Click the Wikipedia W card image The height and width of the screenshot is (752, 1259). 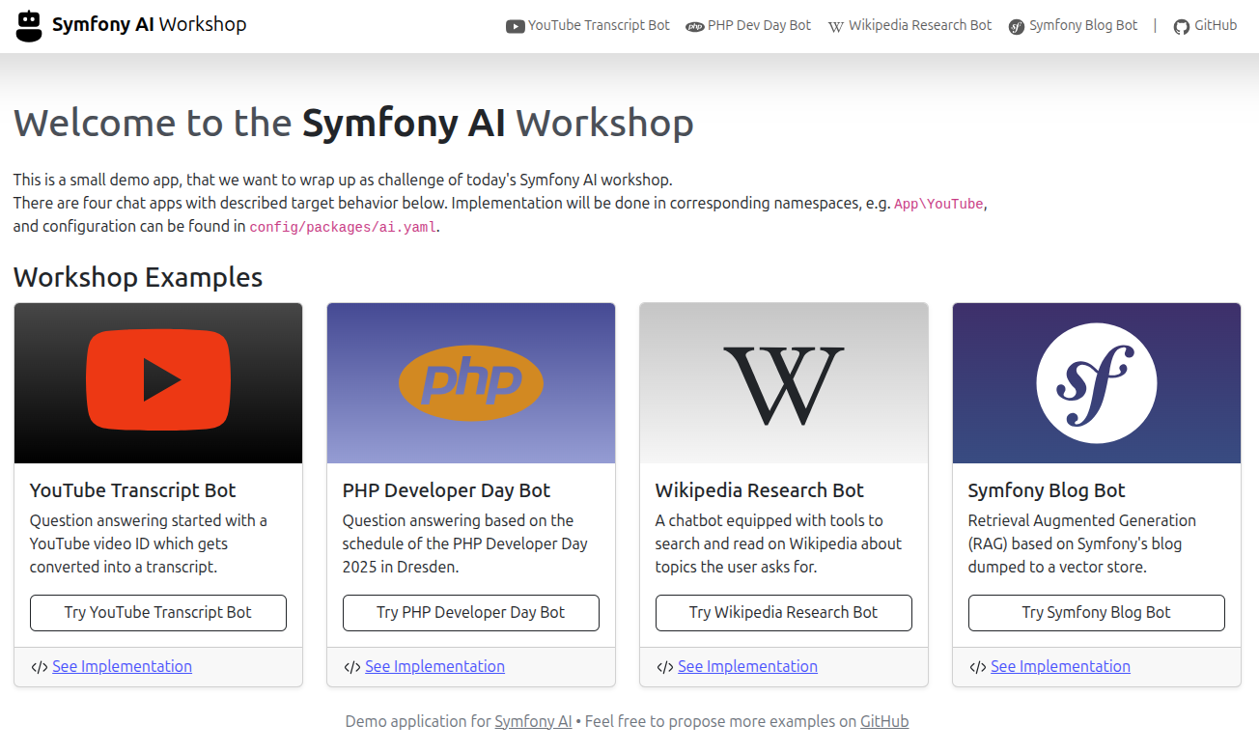pos(783,382)
